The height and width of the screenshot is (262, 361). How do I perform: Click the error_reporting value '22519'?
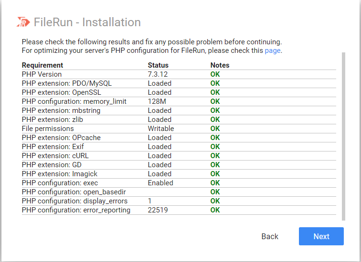click(158, 210)
